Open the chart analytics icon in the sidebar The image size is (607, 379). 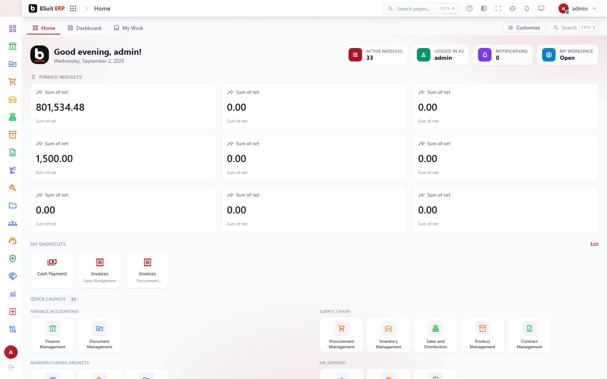pyautogui.click(x=13, y=294)
